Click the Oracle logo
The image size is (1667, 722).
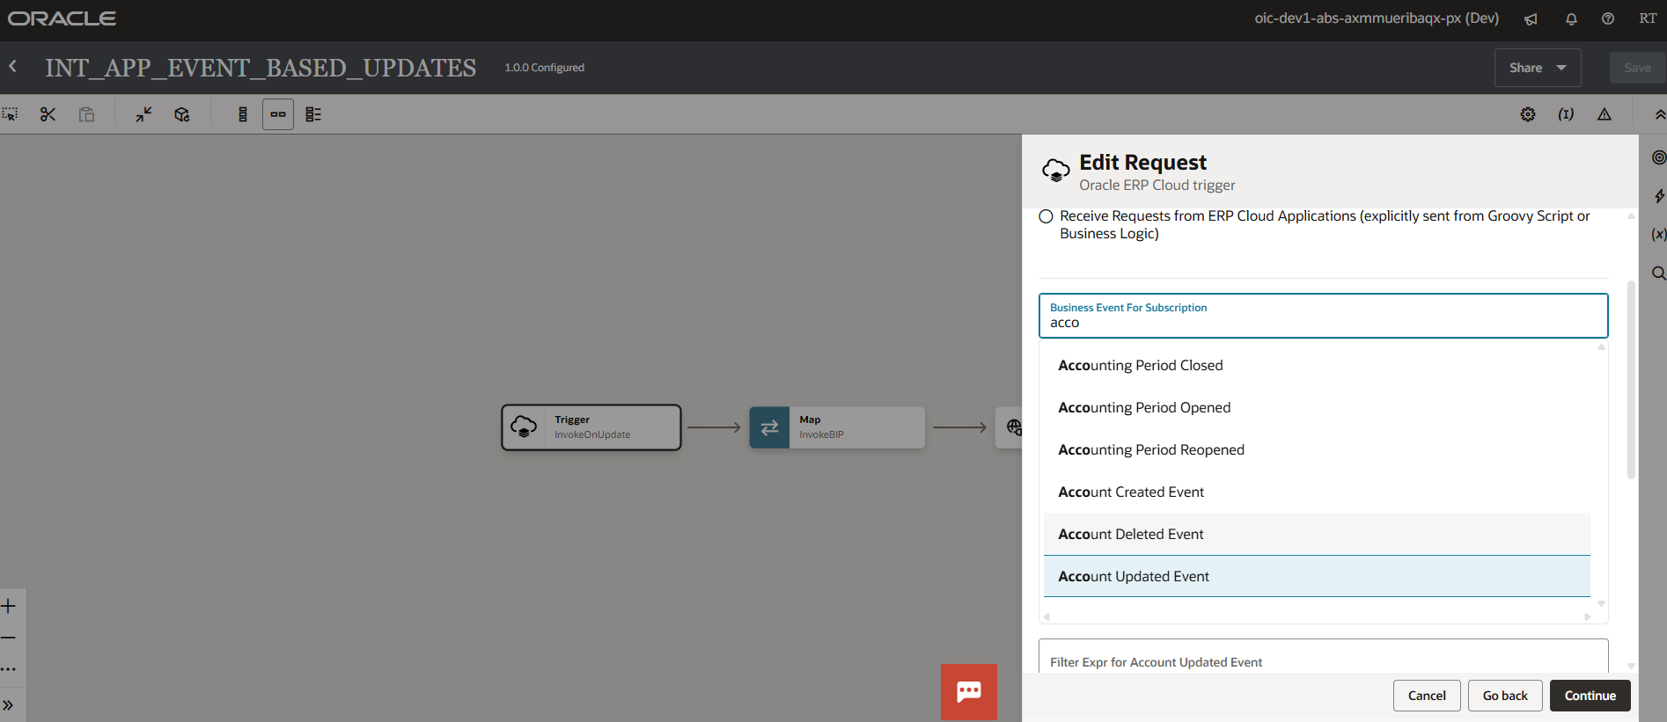pyautogui.click(x=62, y=18)
